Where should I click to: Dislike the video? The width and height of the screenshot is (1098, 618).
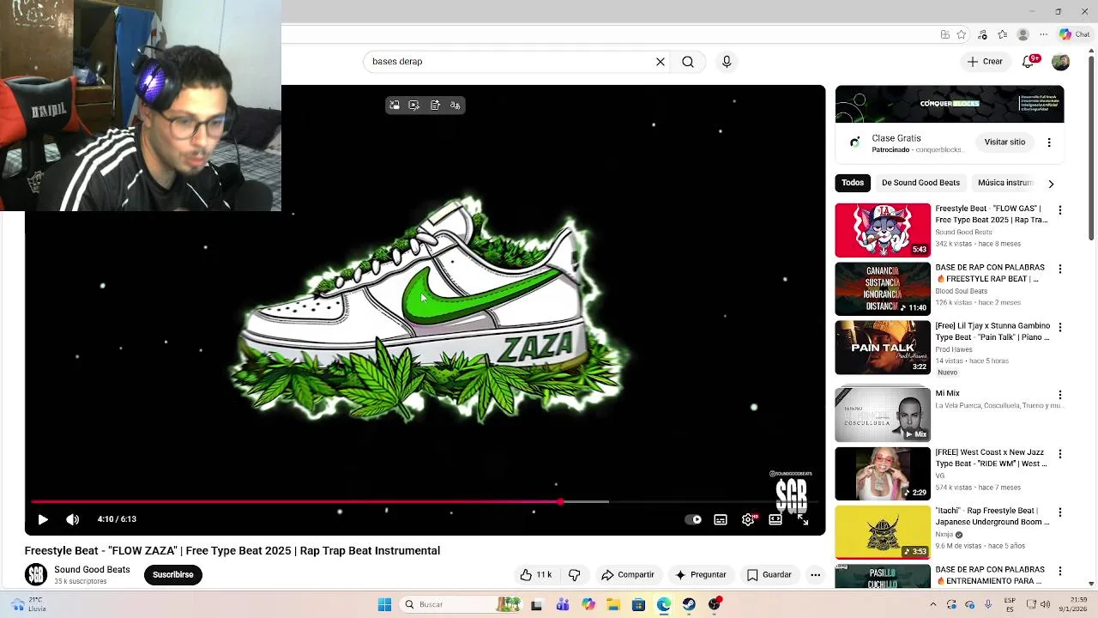[x=575, y=575]
